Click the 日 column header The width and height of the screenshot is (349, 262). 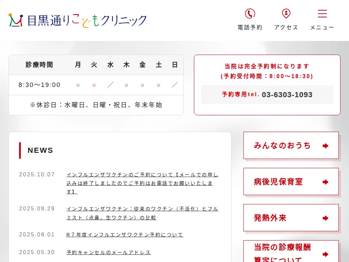pos(175,65)
